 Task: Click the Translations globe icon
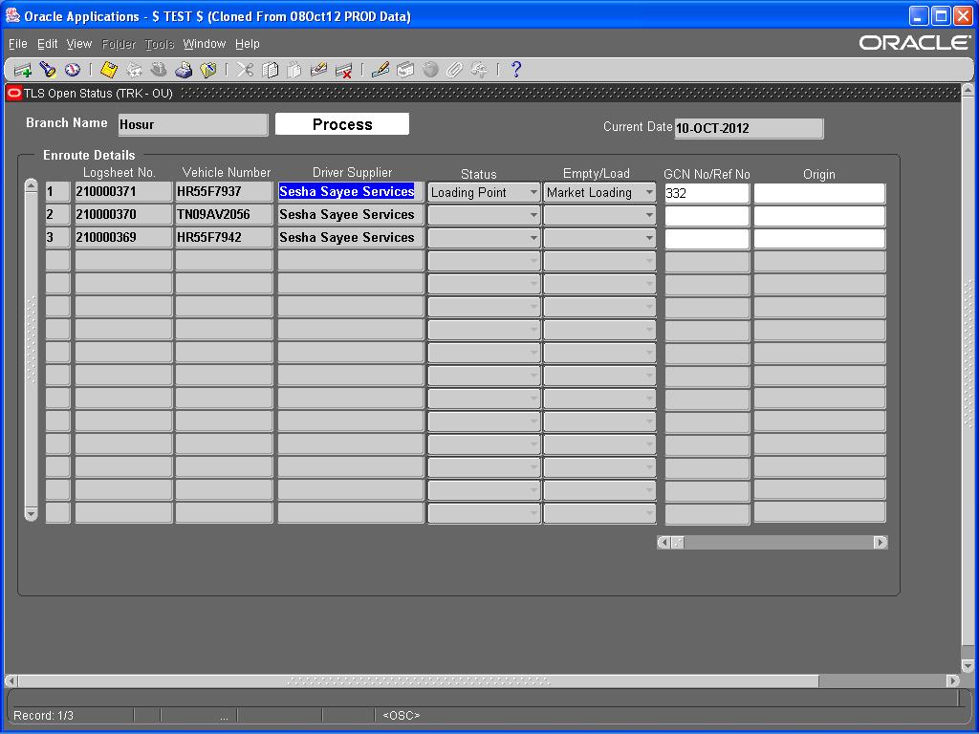click(x=430, y=70)
